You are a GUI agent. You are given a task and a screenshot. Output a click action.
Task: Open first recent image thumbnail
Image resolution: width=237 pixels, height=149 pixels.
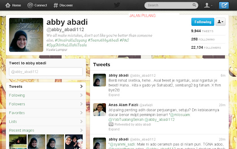[18, 142]
